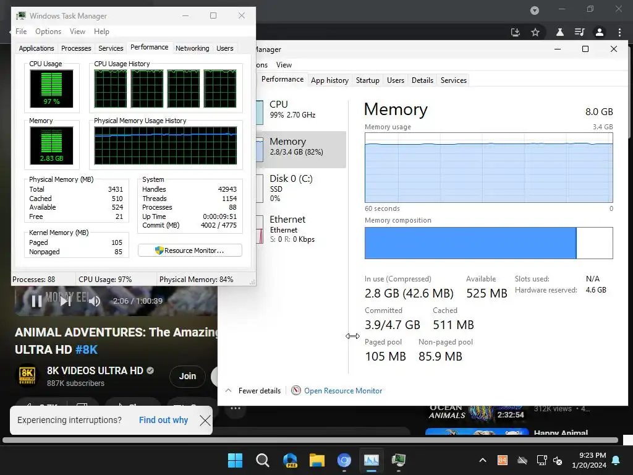
Task: Open the Ocean Animals video thumbnail
Action: (x=477, y=413)
